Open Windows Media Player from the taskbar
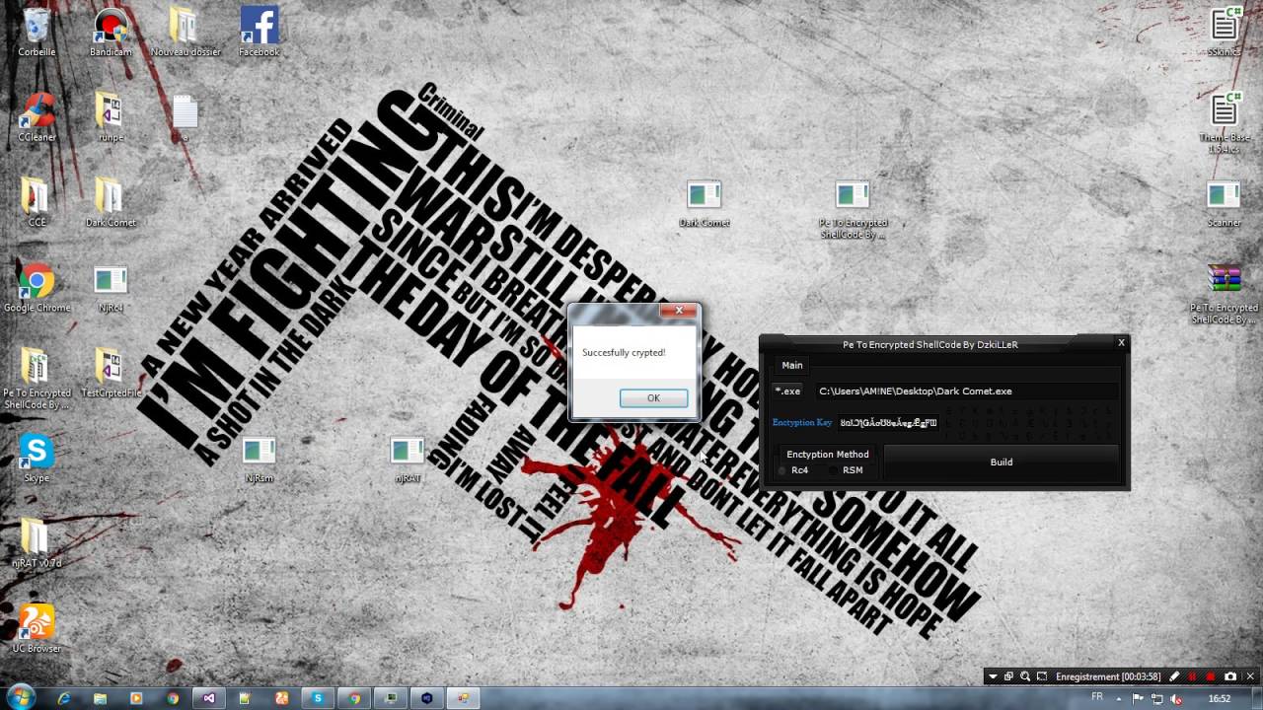 [x=136, y=698]
